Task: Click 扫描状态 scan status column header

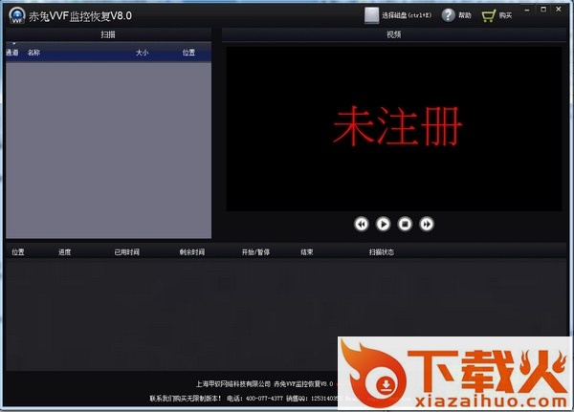Action: pyautogui.click(x=382, y=252)
